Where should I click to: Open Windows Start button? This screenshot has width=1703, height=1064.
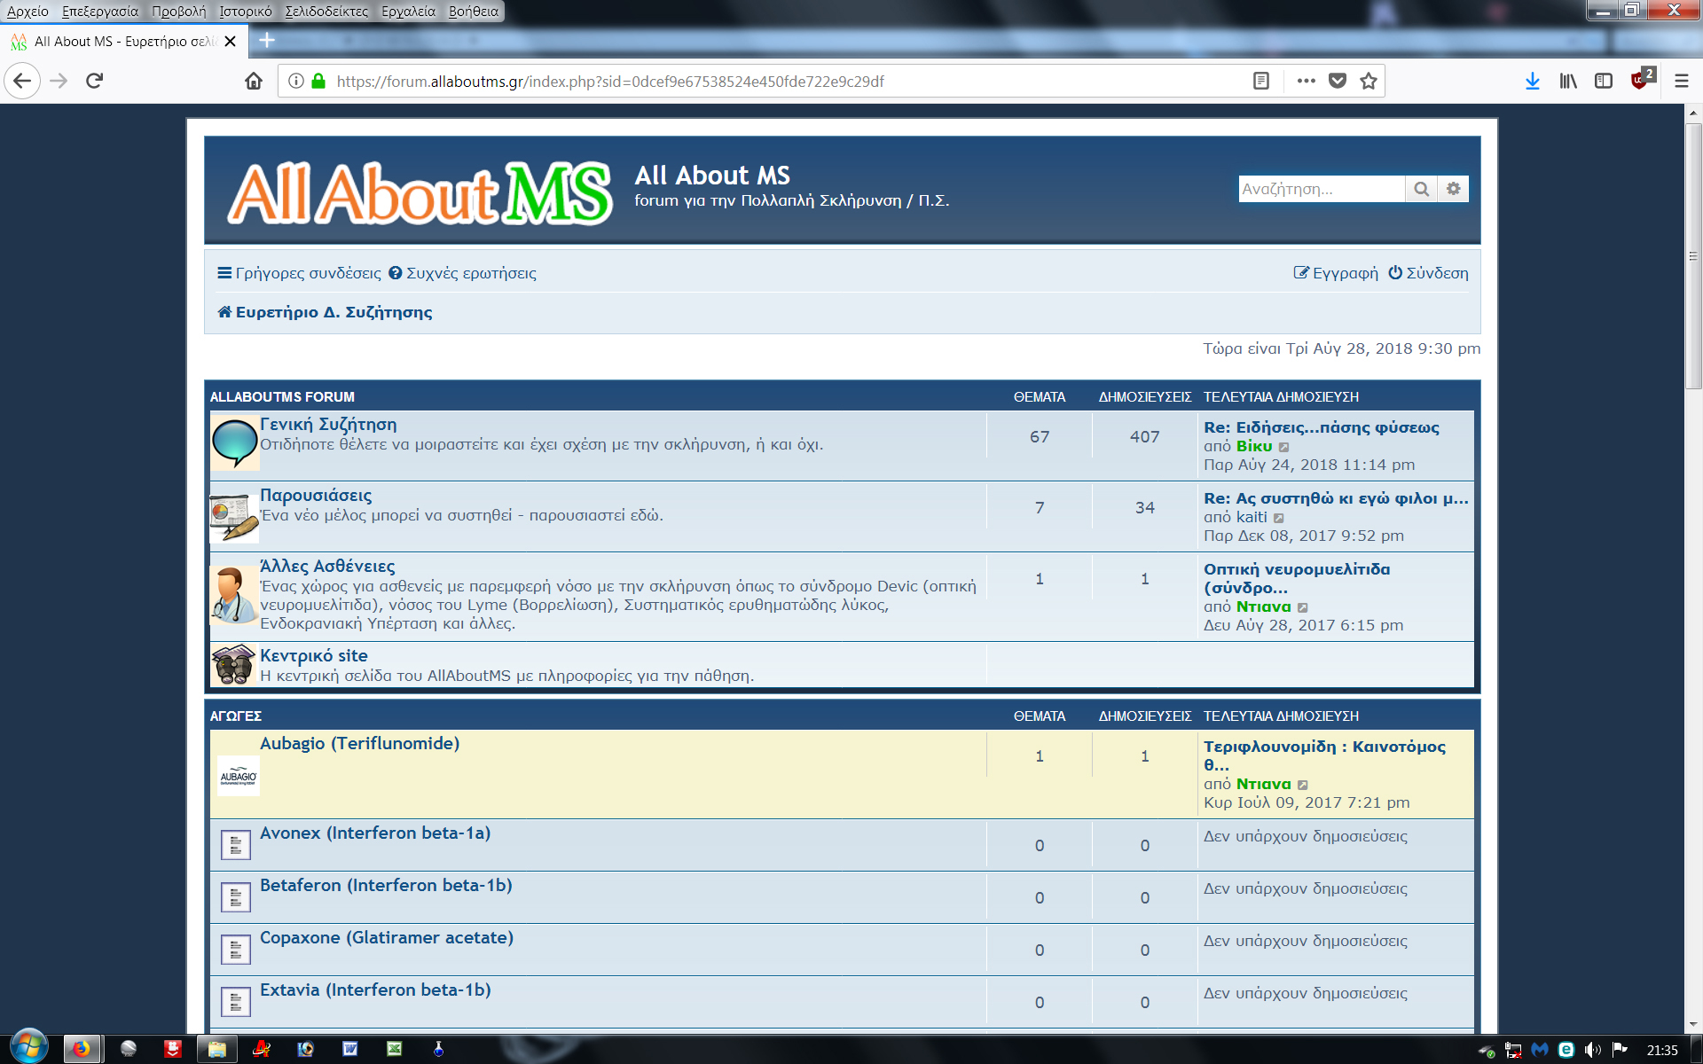tap(28, 1047)
